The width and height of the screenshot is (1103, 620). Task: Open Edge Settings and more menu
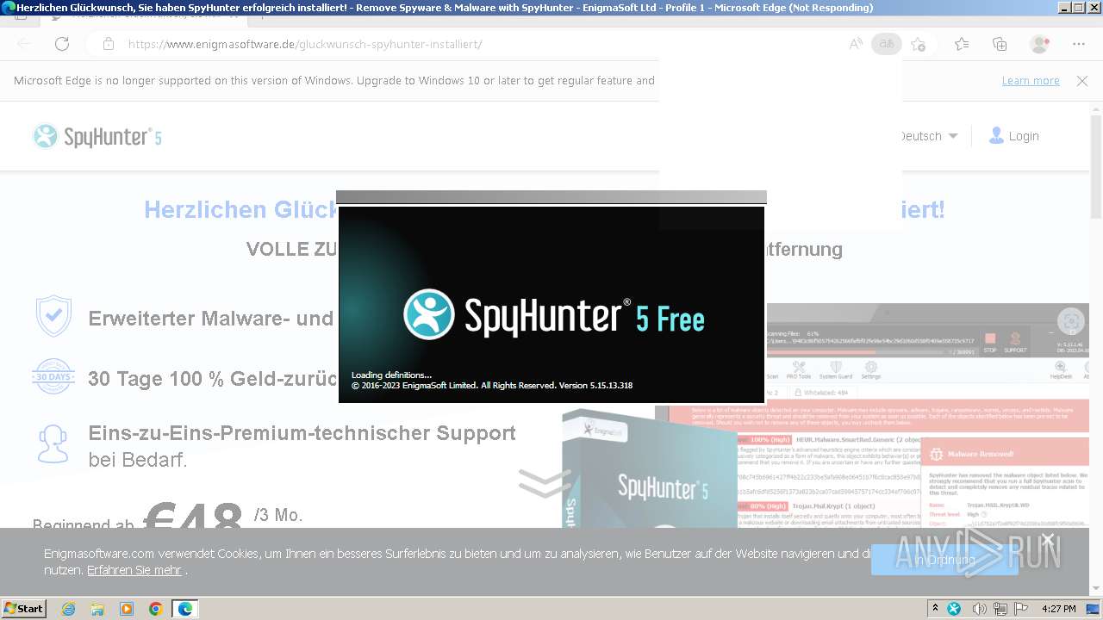click(1079, 44)
